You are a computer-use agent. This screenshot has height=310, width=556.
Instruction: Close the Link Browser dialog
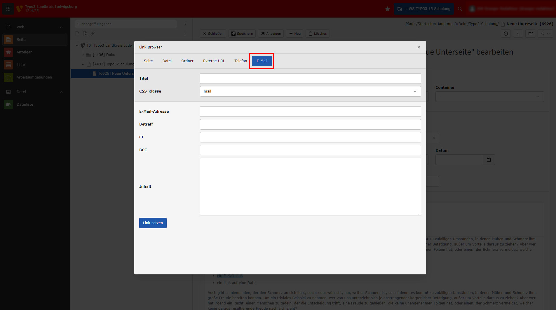click(x=419, y=47)
